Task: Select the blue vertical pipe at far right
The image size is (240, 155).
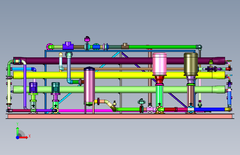Action: (229, 98)
